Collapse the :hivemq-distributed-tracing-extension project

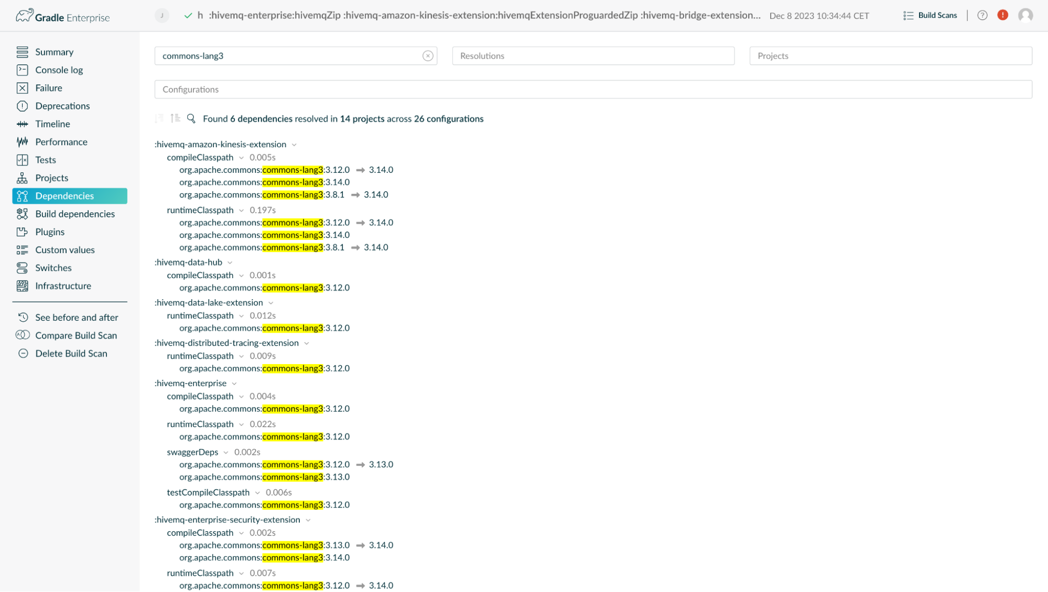point(306,344)
